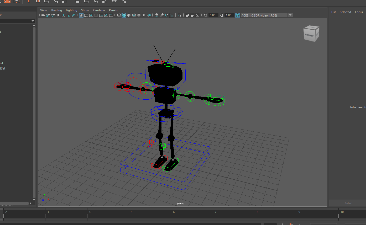Toggle the Lock Camera icon
This screenshot has width=366, height=225.
coord(48,15)
